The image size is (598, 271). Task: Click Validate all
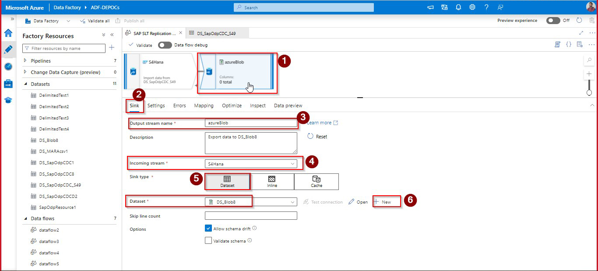[x=95, y=21]
